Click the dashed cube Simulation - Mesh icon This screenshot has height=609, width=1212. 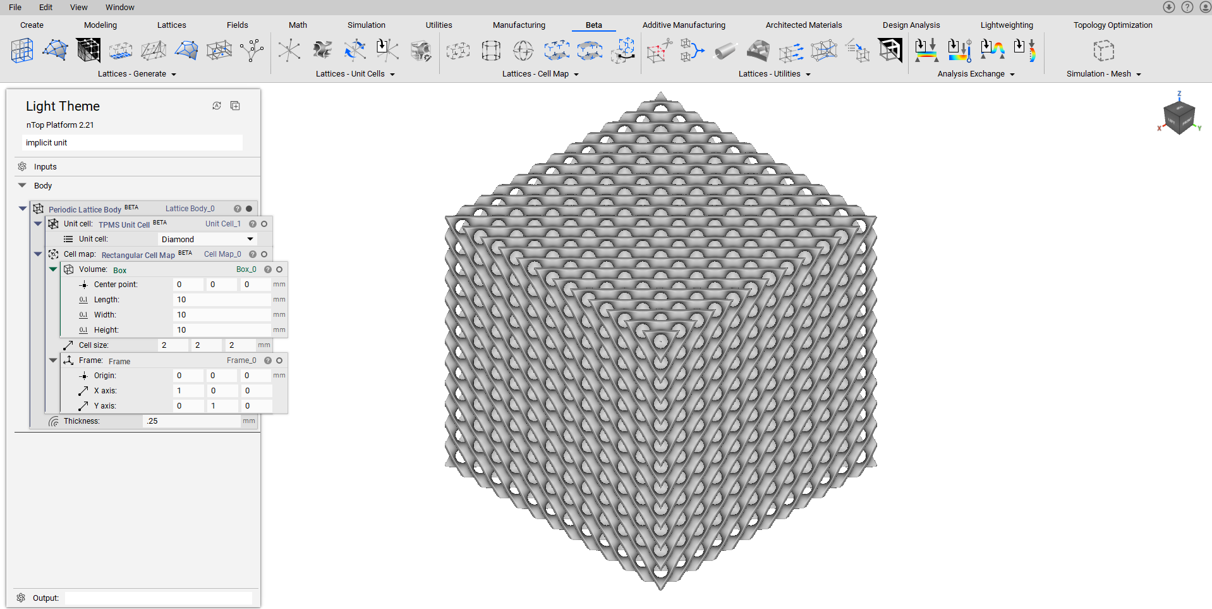(1103, 51)
